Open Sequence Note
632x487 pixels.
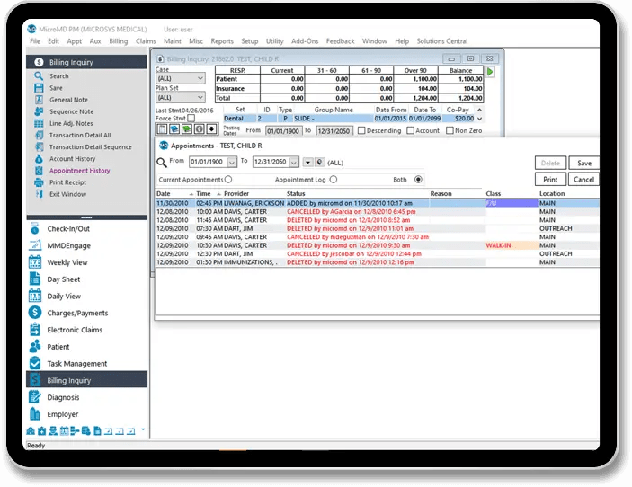click(71, 111)
